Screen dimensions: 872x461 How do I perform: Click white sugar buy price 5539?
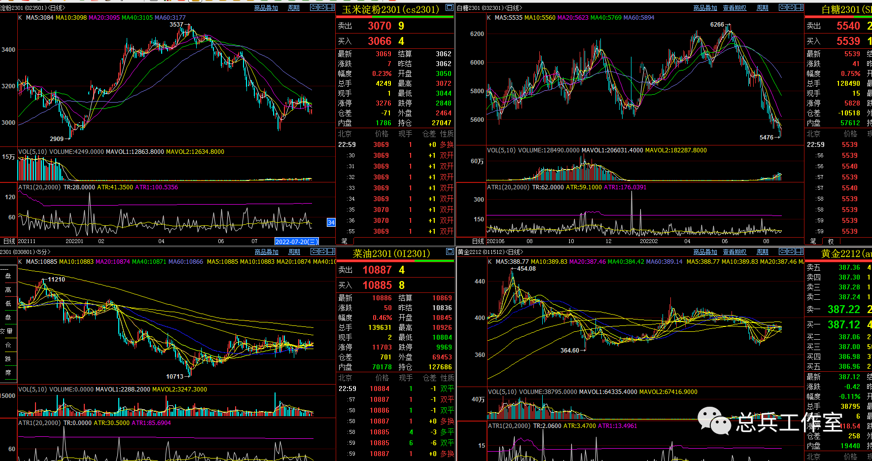pos(848,41)
